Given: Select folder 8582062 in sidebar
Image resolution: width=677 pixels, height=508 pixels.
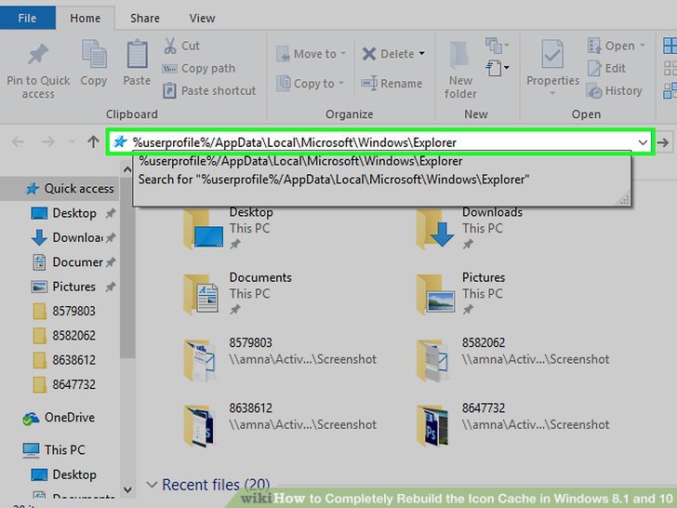Looking at the screenshot, I should click(64, 336).
